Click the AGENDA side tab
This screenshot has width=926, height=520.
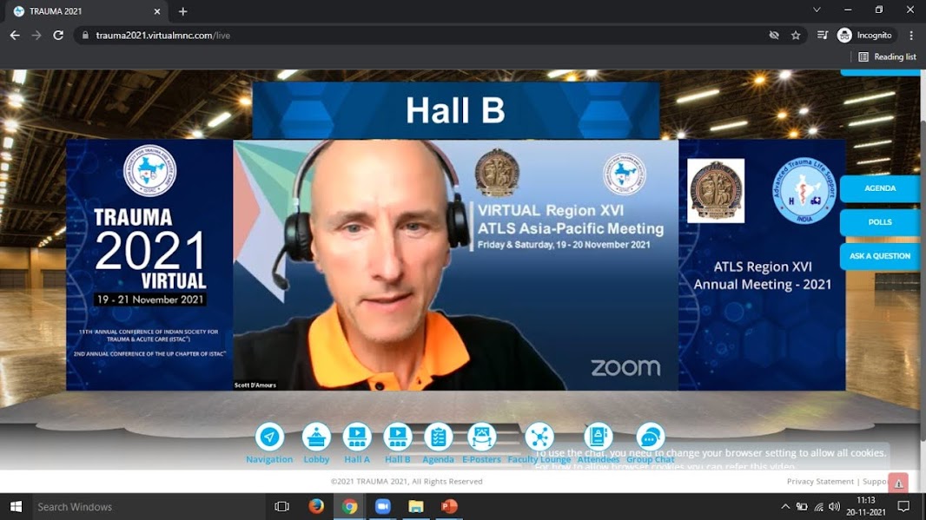(880, 188)
